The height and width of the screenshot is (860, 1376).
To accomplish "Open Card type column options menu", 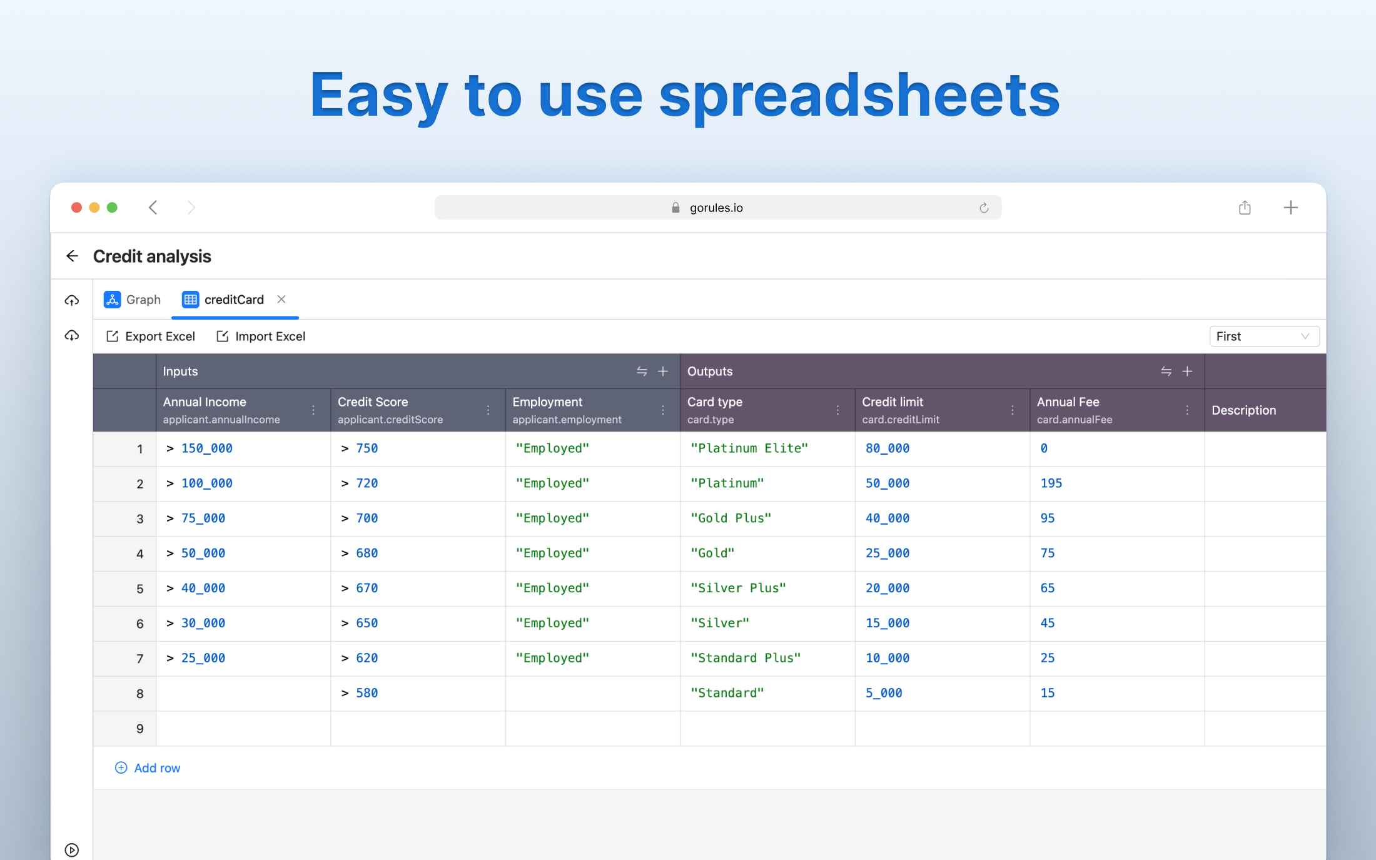I will click(837, 410).
